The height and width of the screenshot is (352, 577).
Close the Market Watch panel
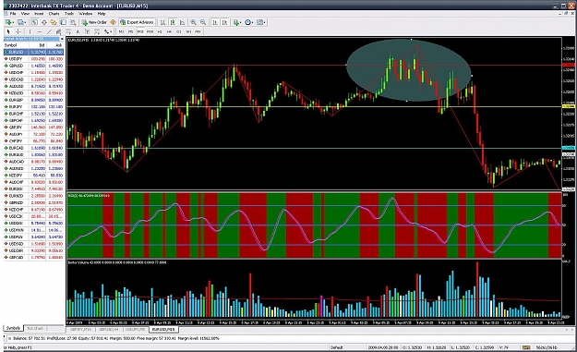[x=62, y=39]
